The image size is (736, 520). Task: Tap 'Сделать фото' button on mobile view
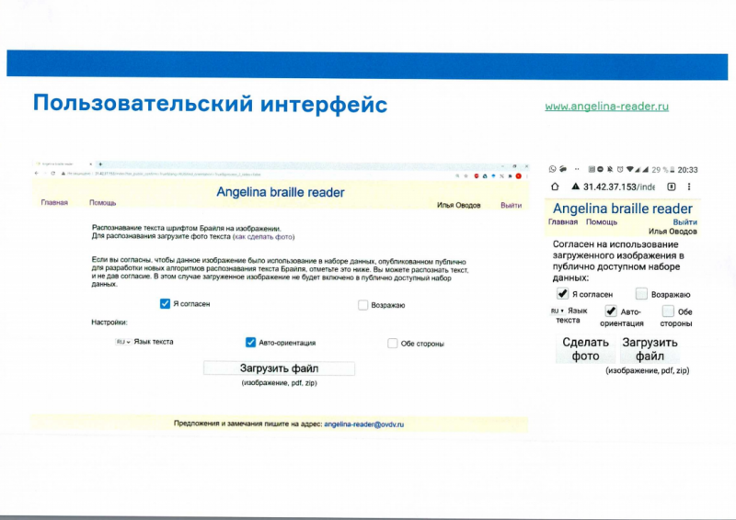pyautogui.click(x=585, y=349)
